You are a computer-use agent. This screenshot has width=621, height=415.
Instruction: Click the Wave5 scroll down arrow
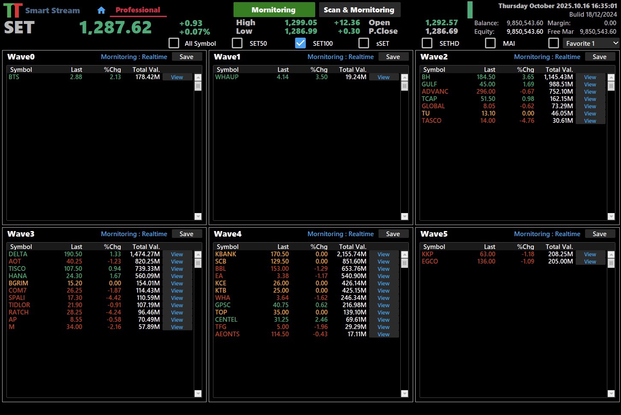(x=611, y=394)
